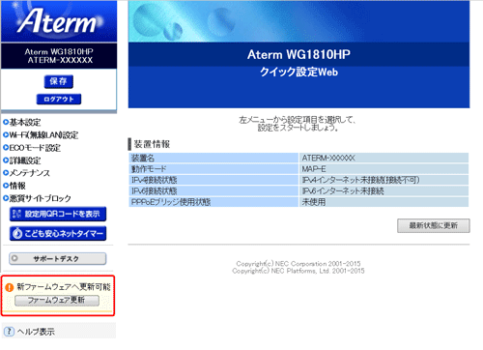Click the IPv6接続状態 label cell
Screen dimensions: 483x350
click(213, 190)
